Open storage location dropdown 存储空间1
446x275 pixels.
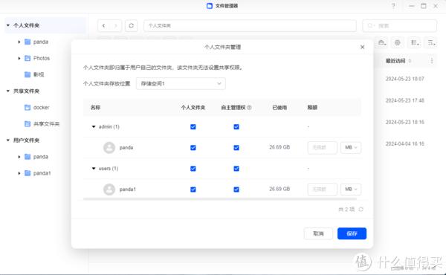click(181, 83)
